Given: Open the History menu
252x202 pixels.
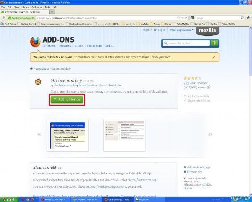Looking at the screenshot, I should [x=25, y=7].
